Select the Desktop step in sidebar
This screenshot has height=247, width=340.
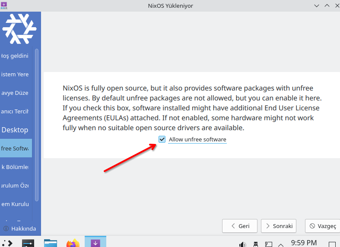coord(15,130)
